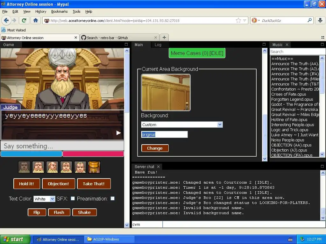The image size is (326, 244).
Task: Maximize the Music panel
Action: (x=322, y=44)
